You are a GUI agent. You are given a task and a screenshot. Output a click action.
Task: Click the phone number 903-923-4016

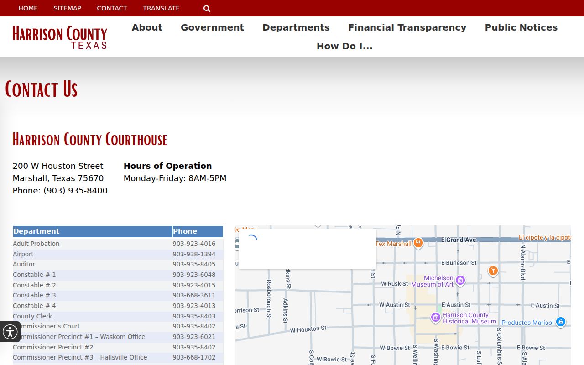tap(194, 244)
